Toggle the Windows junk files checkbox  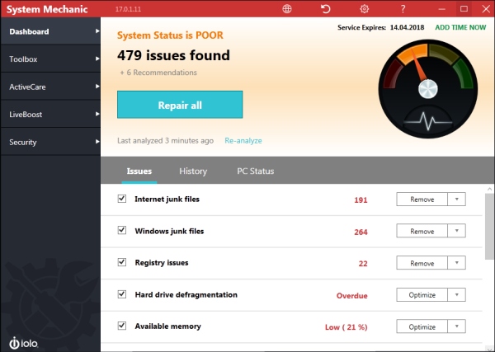pos(122,231)
